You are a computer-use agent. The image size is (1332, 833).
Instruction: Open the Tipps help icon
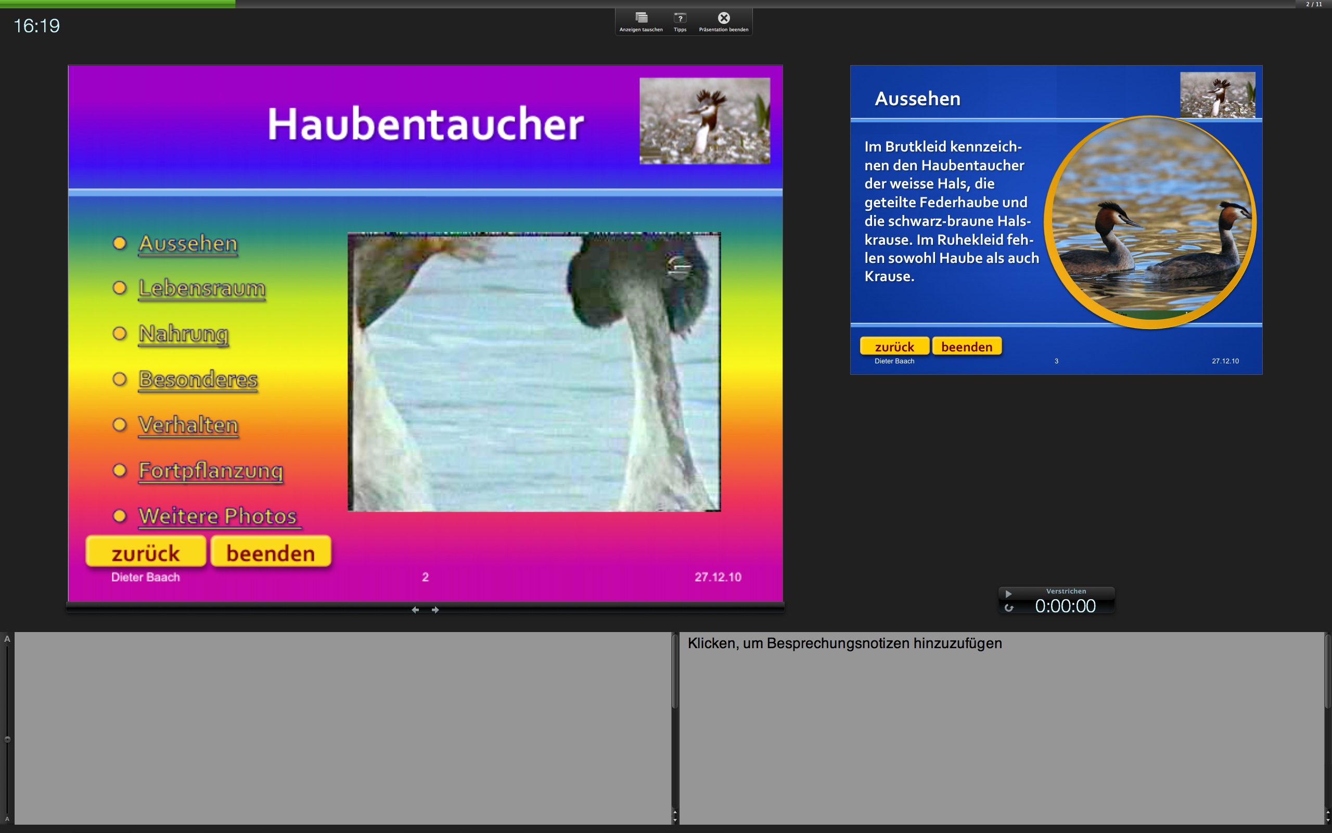tap(680, 18)
